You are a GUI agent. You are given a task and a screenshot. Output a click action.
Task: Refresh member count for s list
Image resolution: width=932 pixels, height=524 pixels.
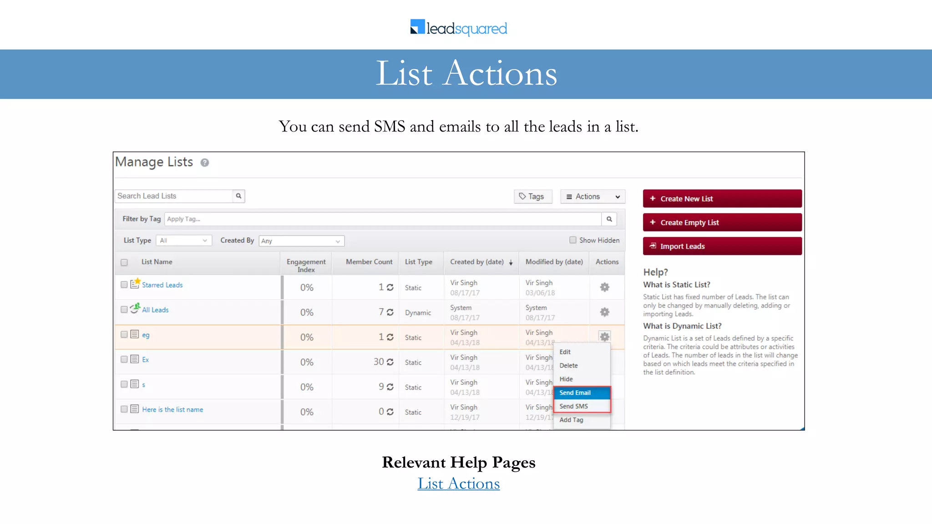click(x=390, y=387)
